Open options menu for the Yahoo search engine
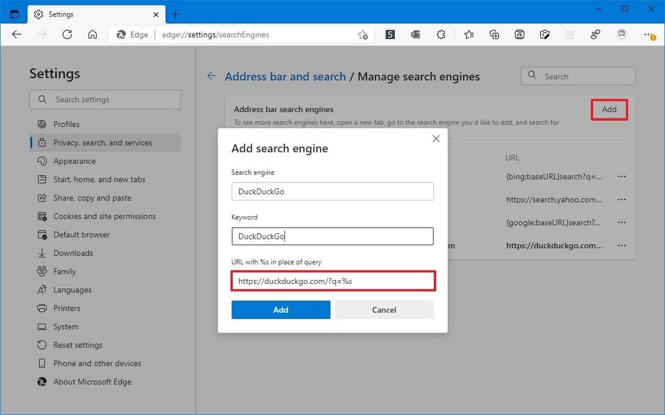 click(x=622, y=200)
